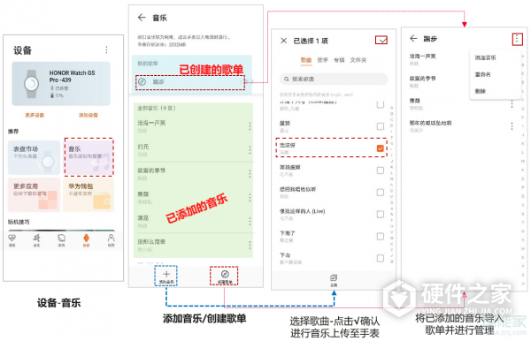This screenshot has height=341, width=531.
Task: Click the magnifier icon in search bar
Action: tap(287, 80)
